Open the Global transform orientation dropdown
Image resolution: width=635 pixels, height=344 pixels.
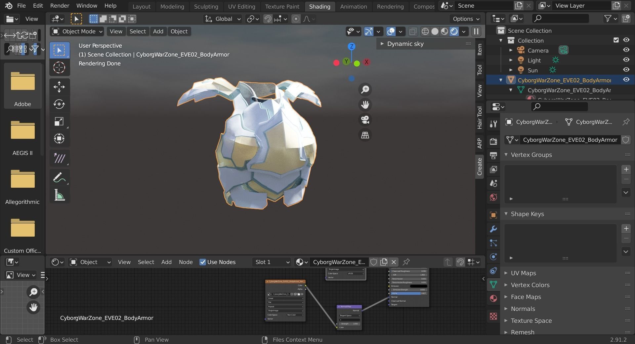coord(223,19)
